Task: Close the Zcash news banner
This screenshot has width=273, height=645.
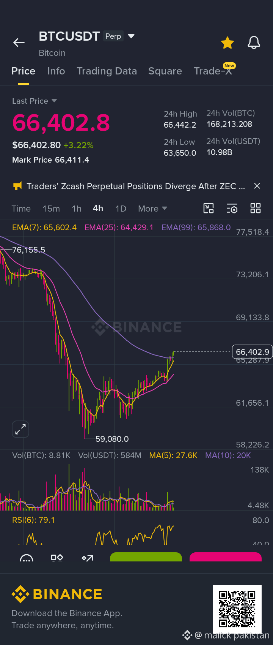Action: 257,186
